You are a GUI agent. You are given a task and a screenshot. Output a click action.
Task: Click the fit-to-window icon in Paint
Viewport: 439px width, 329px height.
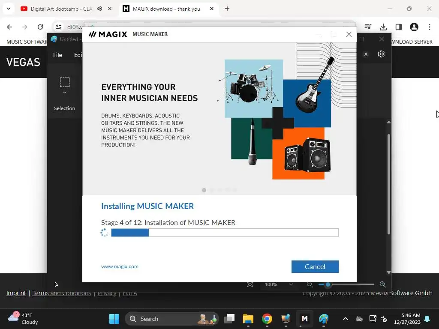pyautogui.click(x=250, y=284)
